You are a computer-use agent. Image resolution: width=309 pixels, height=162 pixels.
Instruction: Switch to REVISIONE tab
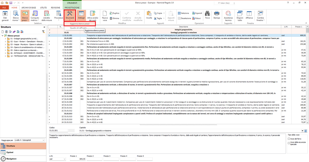coord(55,8)
